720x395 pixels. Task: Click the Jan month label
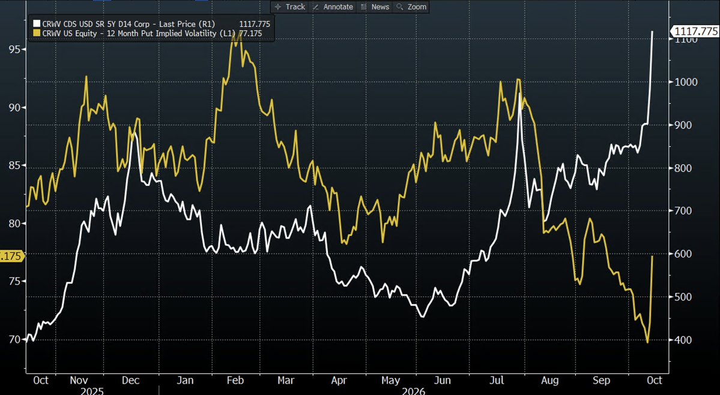pos(185,381)
